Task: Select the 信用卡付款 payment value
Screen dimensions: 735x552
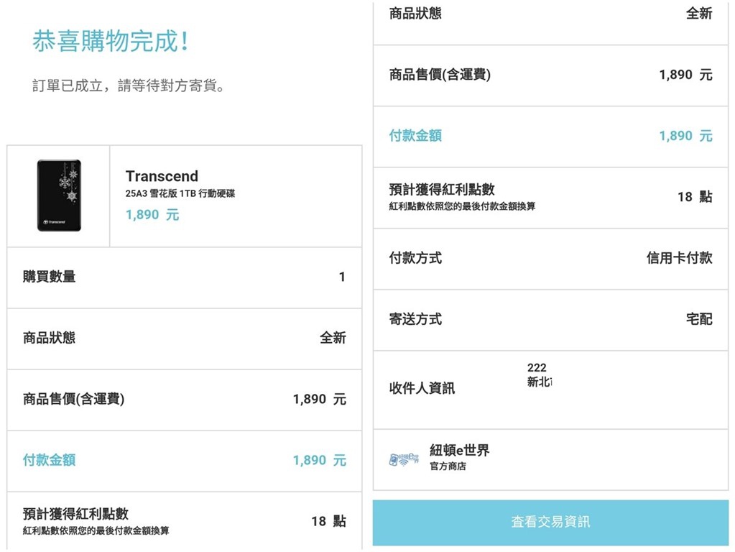Action: click(679, 258)
